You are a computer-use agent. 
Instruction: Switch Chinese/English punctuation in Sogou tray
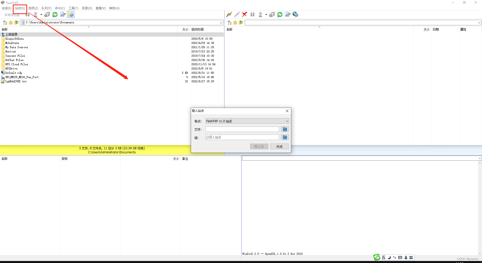point(394,257)
